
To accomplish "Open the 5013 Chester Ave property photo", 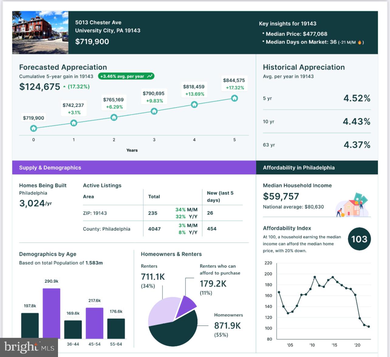I will click(40, 33).
